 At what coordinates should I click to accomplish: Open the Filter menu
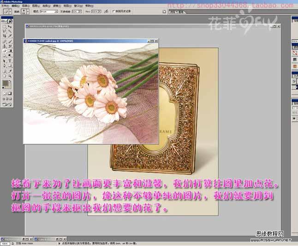[57, 6]
